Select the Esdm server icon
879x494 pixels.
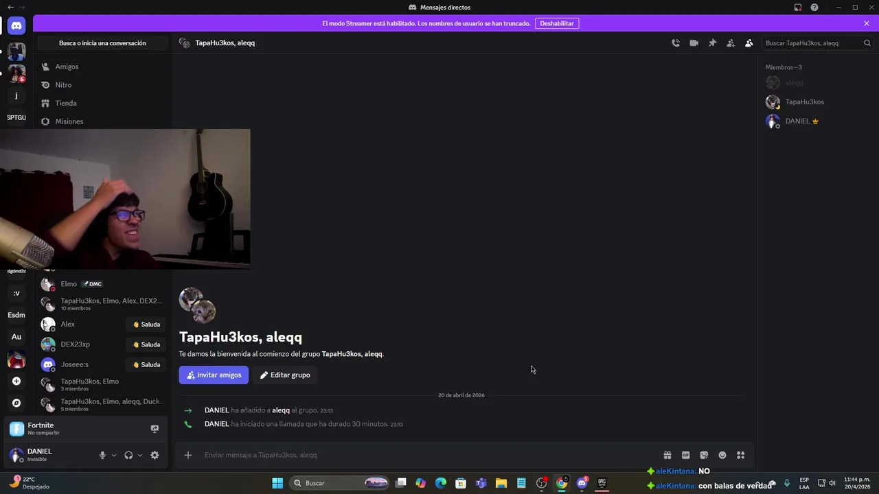[16, 315]
